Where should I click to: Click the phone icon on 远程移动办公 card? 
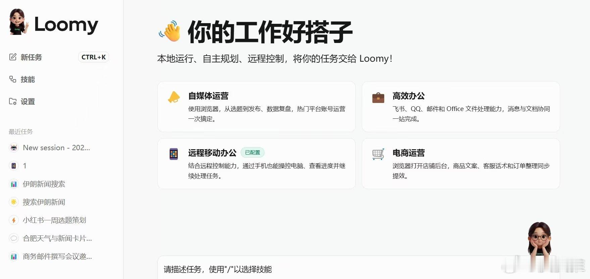pos(174,154)
